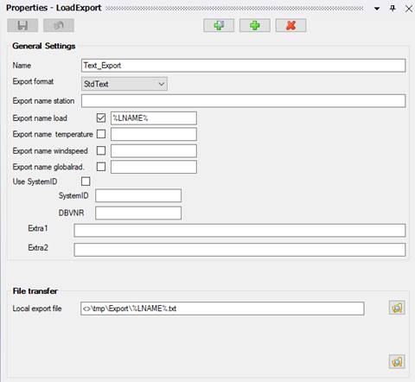Click the copy/duplicate export green plus icon
The width and height of the screenshot is (415, 382).
219,26
